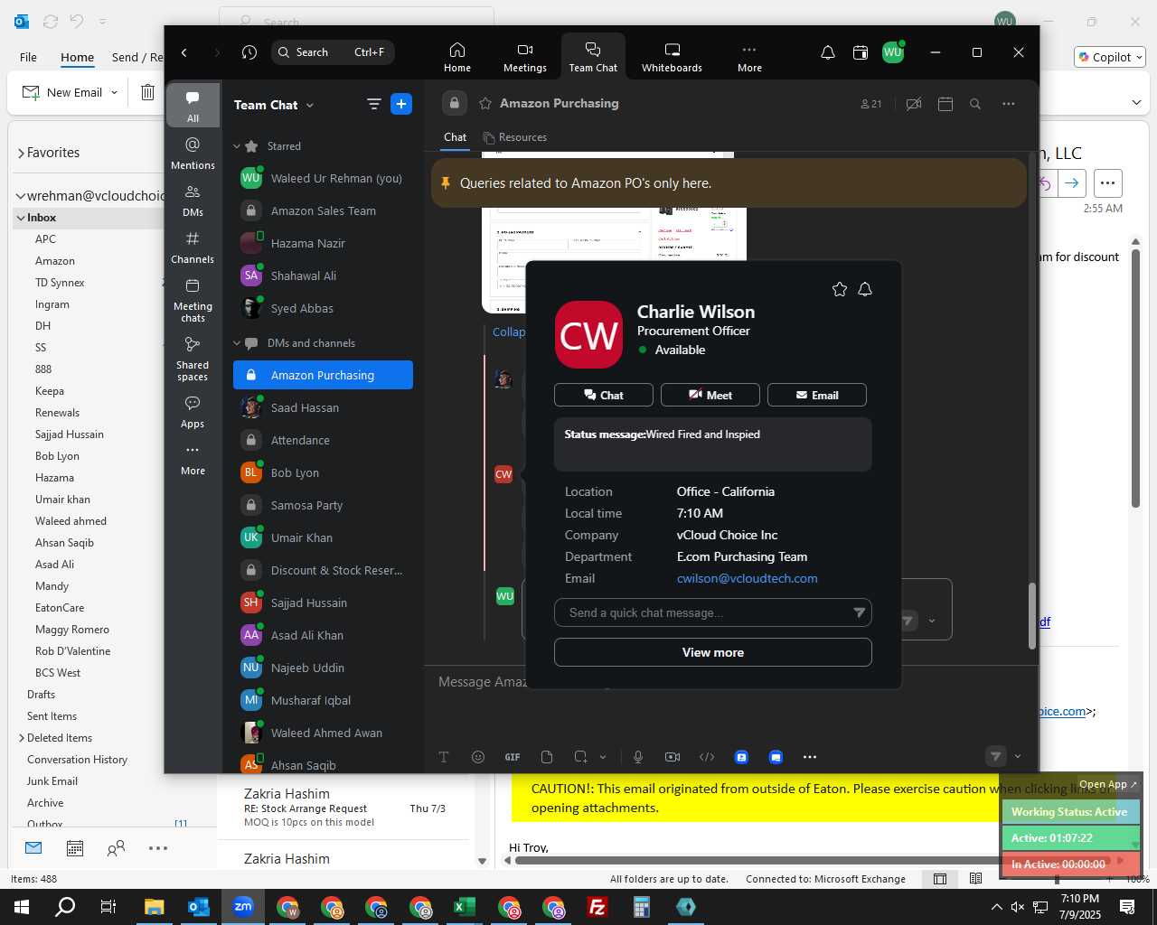The height and width of the screenshot is (925, 1157).
Task: Open Discount & Stock Reser... channel
Action: click(x=323, y=570)
